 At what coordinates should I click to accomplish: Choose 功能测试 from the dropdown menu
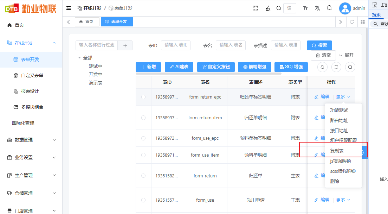point(339,110)
